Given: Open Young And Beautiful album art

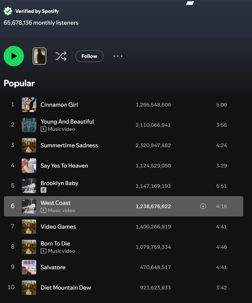Looking at the screenshot, I should pyautogui.click(x=29, y=125).
